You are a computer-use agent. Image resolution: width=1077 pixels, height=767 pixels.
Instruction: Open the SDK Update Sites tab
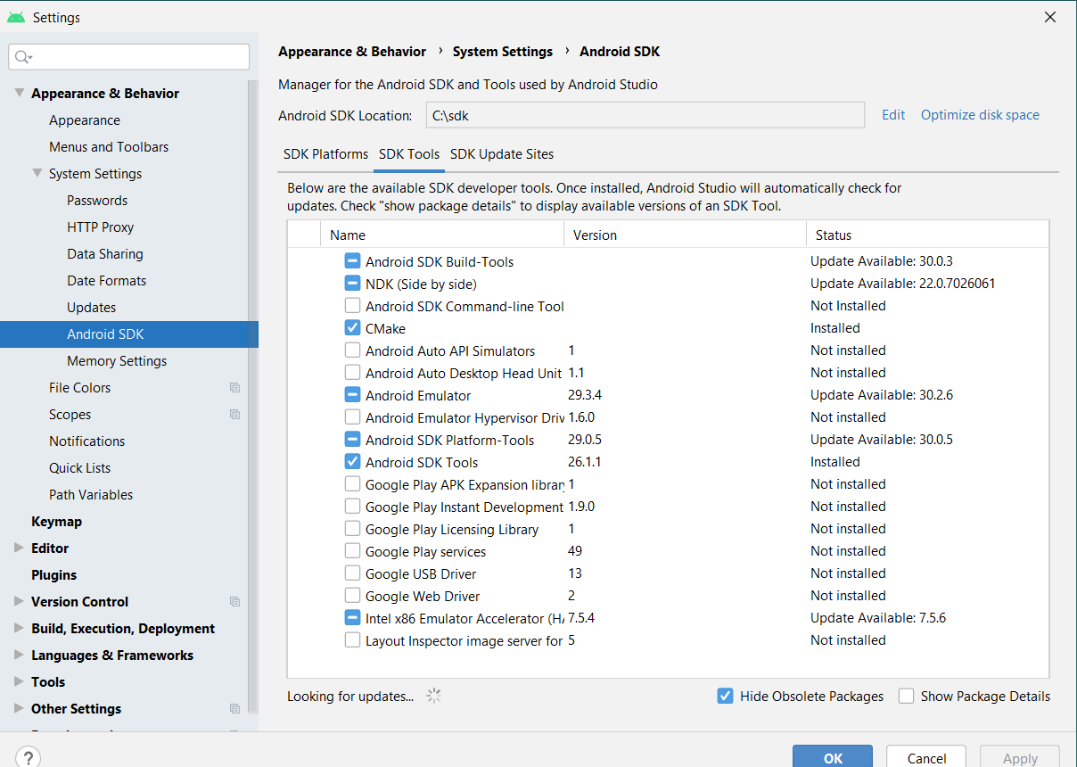tap(502, 153)
